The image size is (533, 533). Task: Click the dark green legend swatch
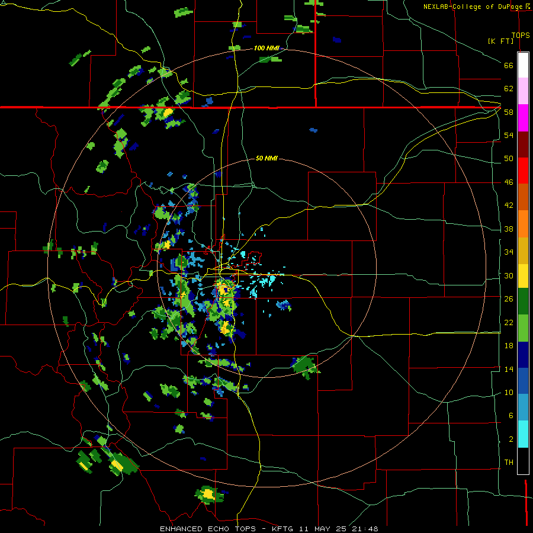[x=523, y=301]
